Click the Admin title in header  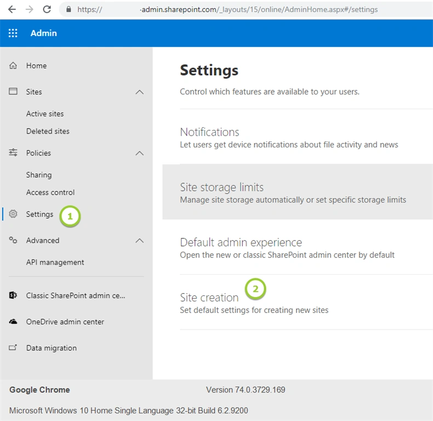[x=44, y=33]
